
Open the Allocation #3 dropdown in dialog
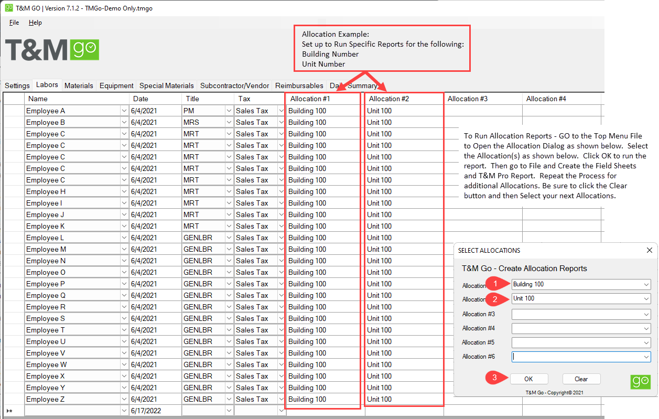pyautogui.click(x=646, y=314)
